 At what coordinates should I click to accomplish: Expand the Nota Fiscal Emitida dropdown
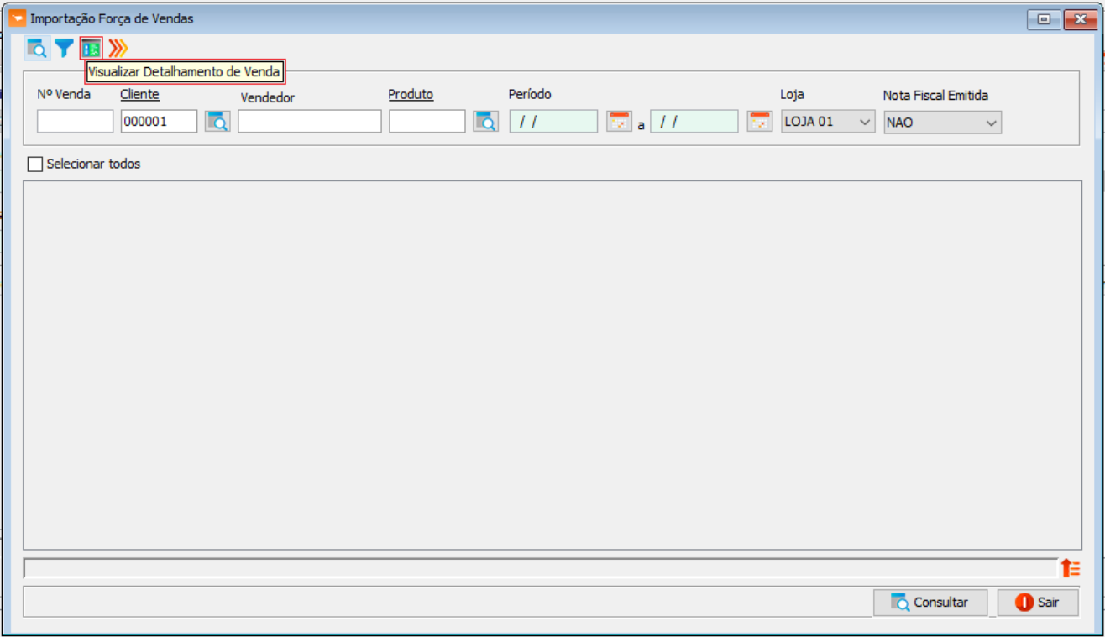pos(942,123)
